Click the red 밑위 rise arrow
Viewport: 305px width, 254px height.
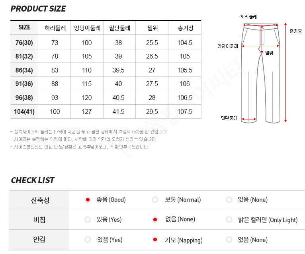tap(262, 39)
